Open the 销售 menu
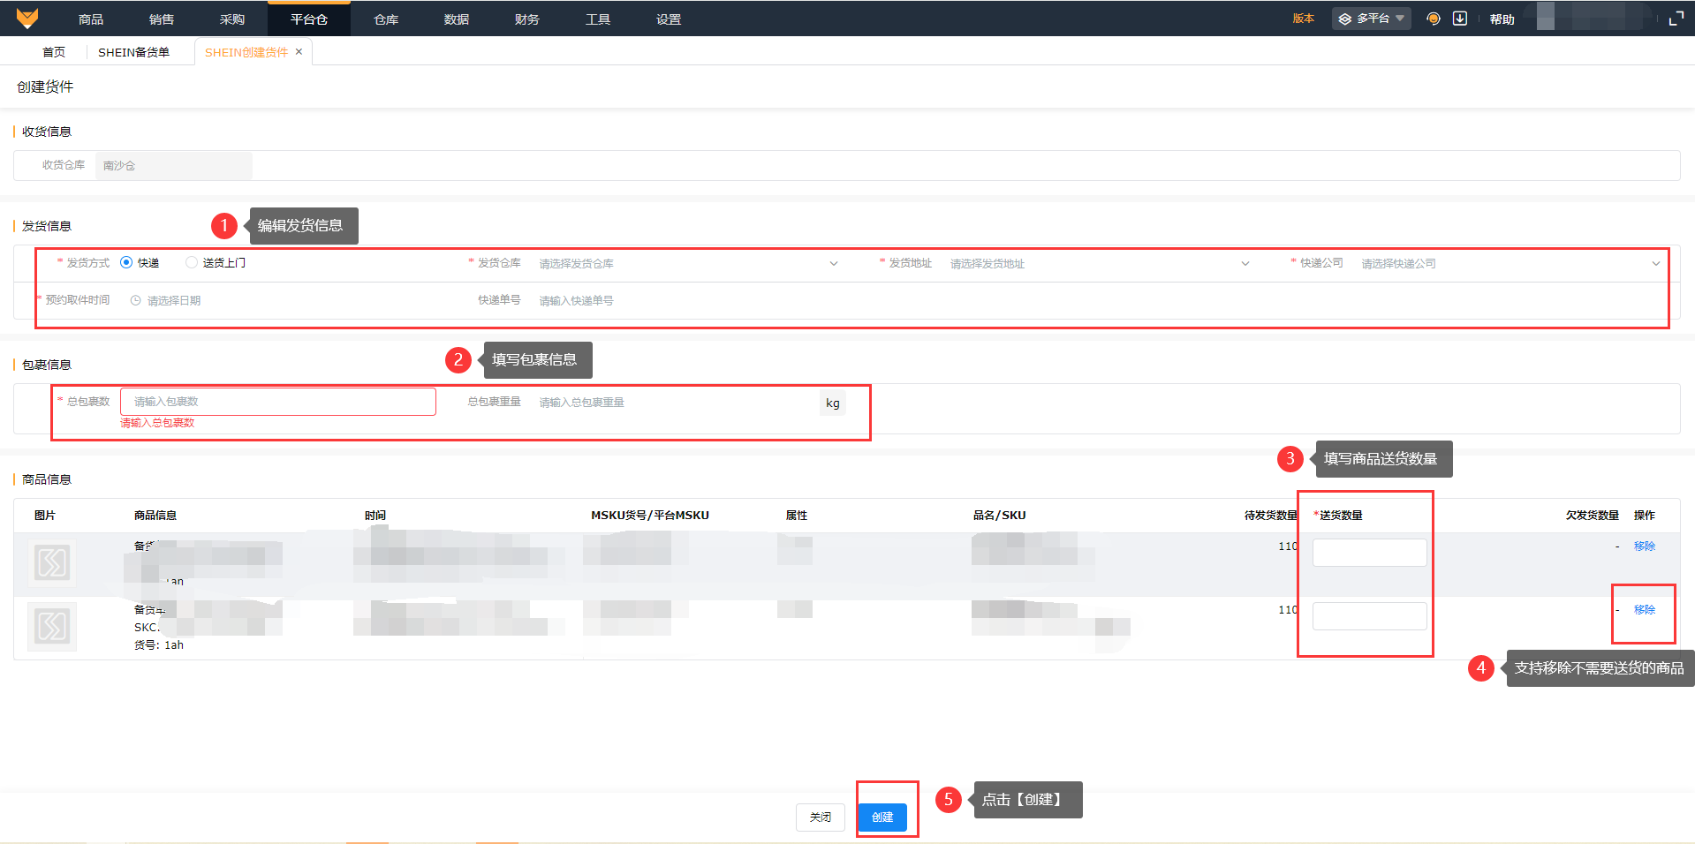The height and width of the screenshot is (844, 1695). coord(162,19)
